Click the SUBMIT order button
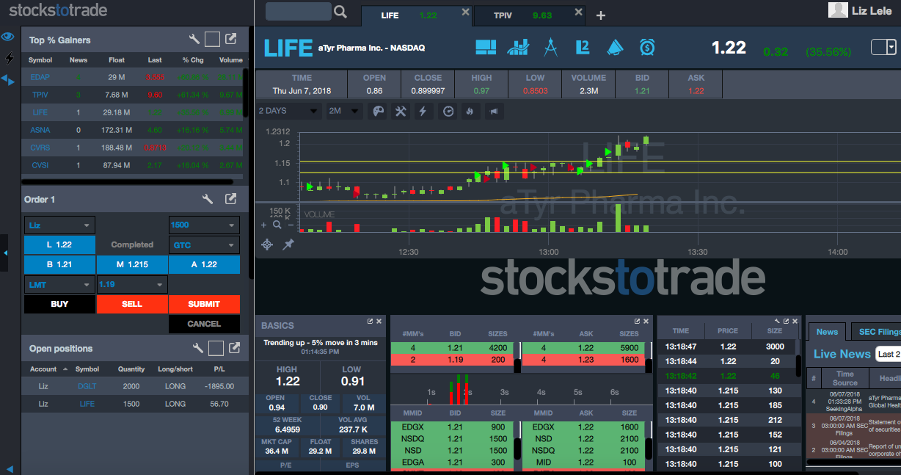Screen dimensions: 901x475 (x=204, y=304)
